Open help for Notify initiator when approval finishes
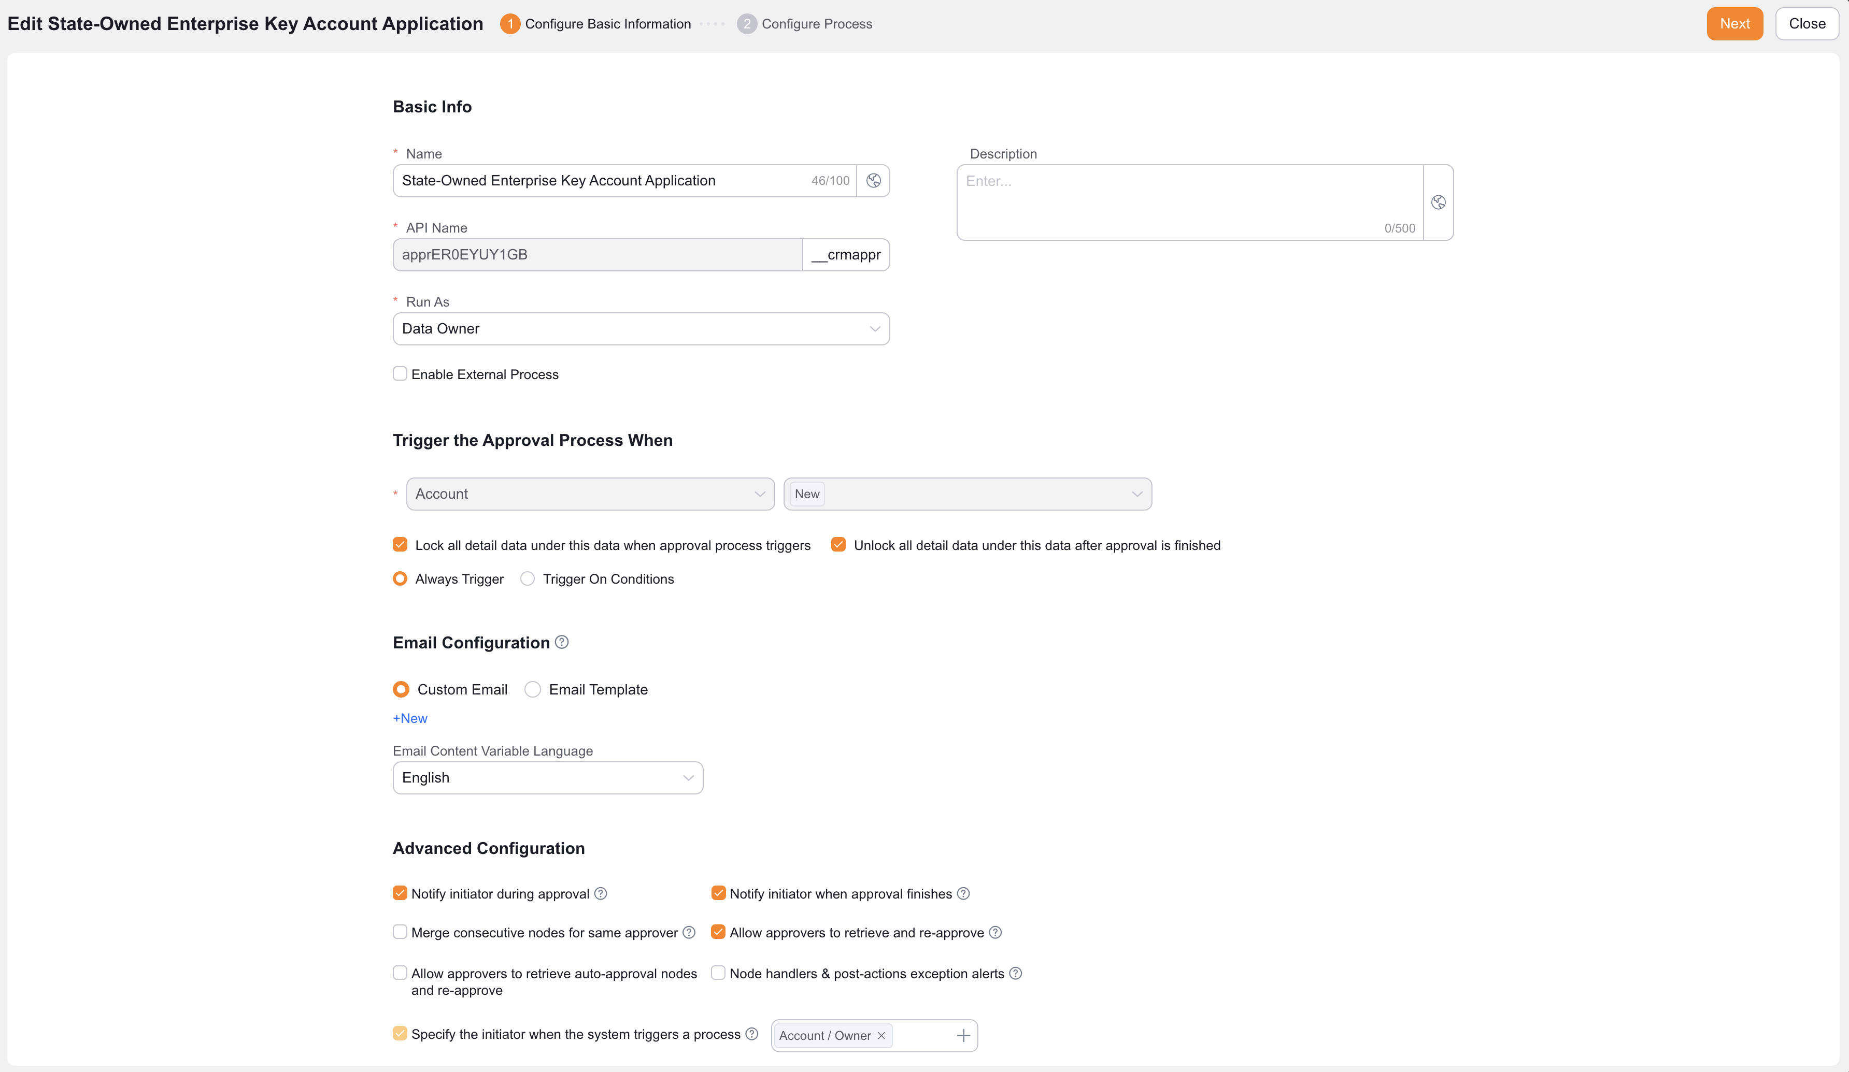Viewport: 1849px width, 1072px height. pyautogui.click(x=963, y=893)
